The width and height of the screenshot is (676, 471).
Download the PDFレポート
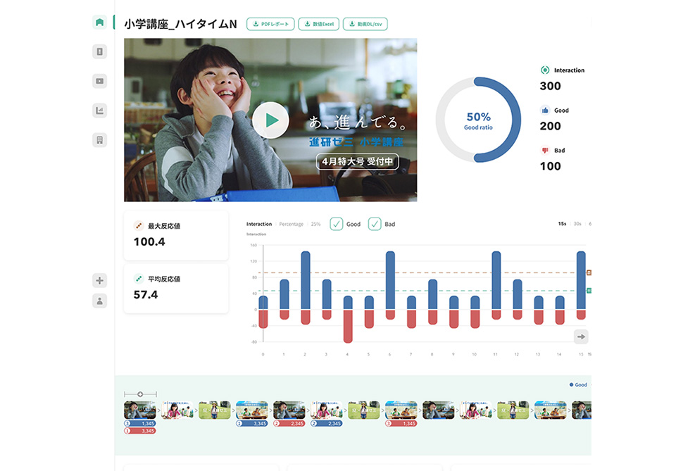pyautogui.click(x=270, y=24)
